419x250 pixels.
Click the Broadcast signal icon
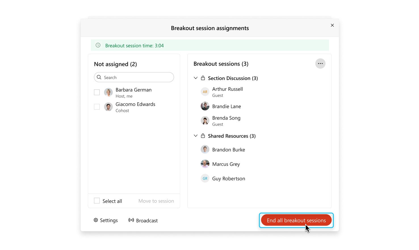(131, 220)
